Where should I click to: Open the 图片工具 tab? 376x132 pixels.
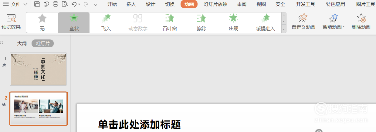[365, 4]
